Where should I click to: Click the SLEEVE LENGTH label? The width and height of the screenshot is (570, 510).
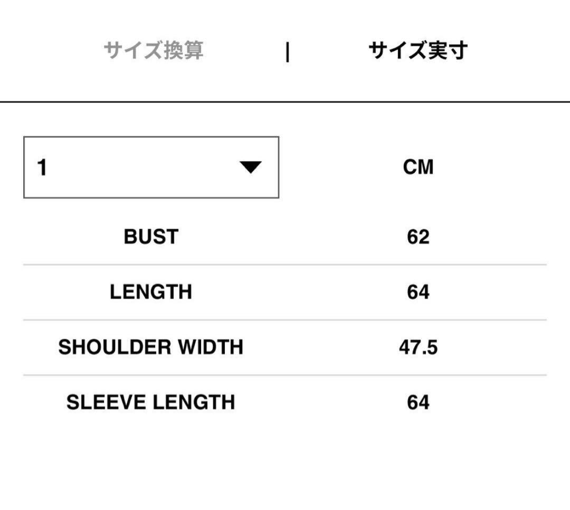149,402
